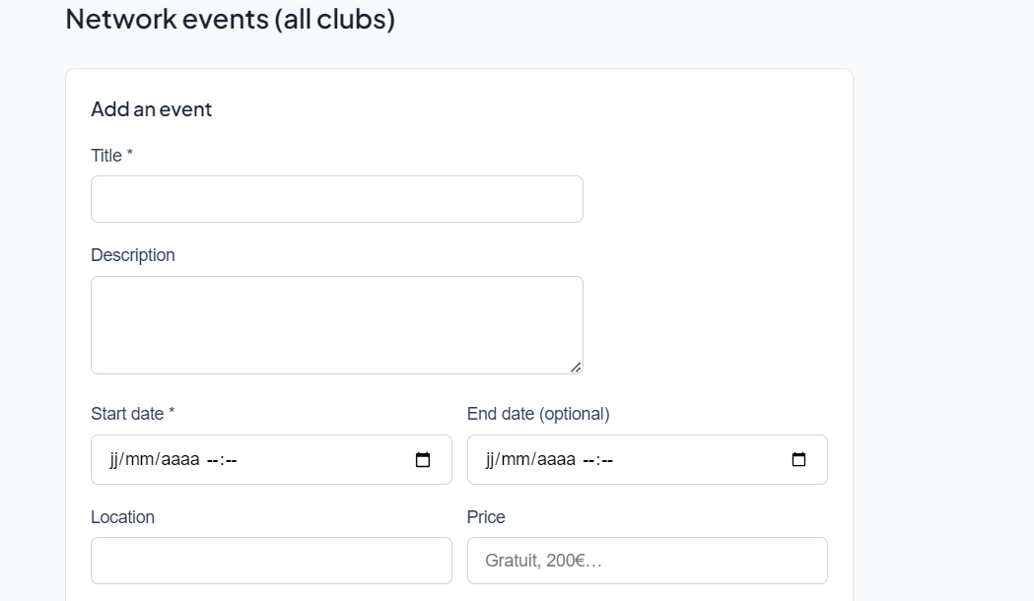Open the Start date calendar picker
Image resolution: width=1034 pixels, height=601 pixels.
tap(423, 460)
